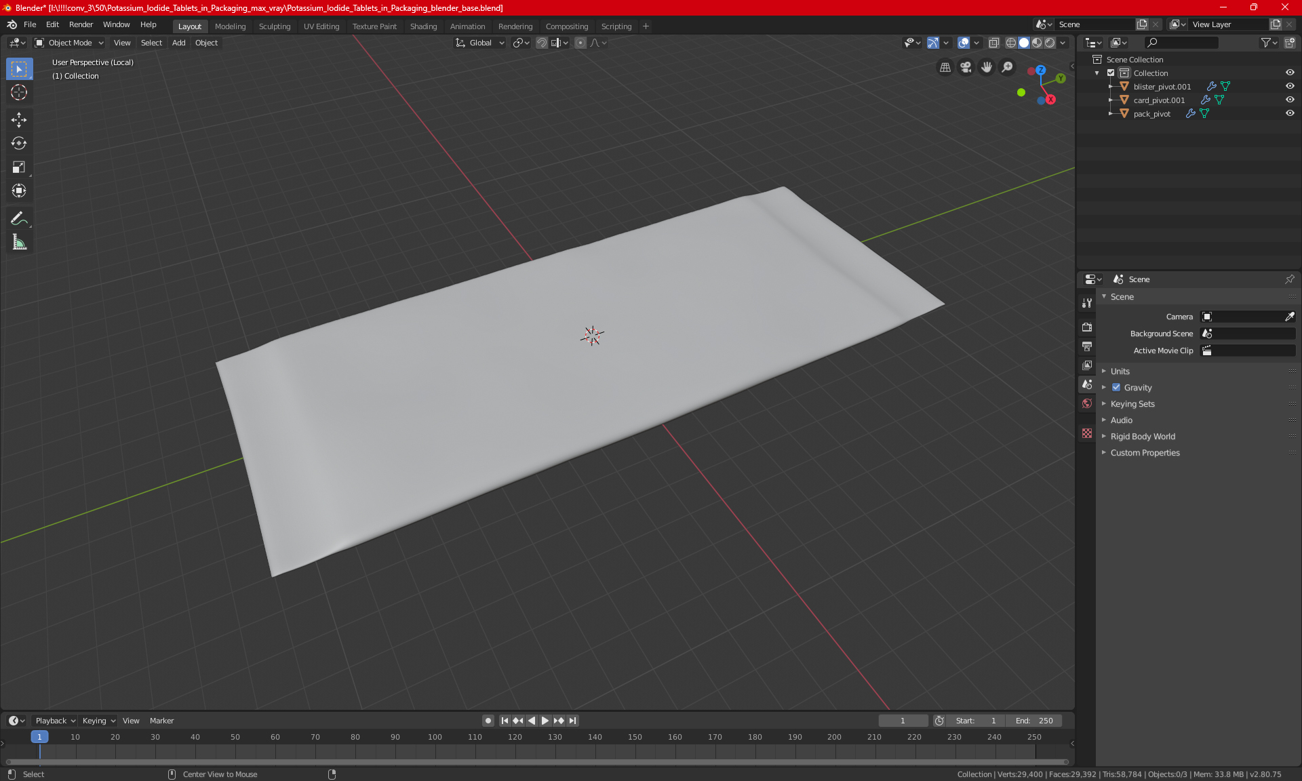This screenshot has height=781, width=1302.
Task: Open the Shading workspace tab
Action: 422,25
